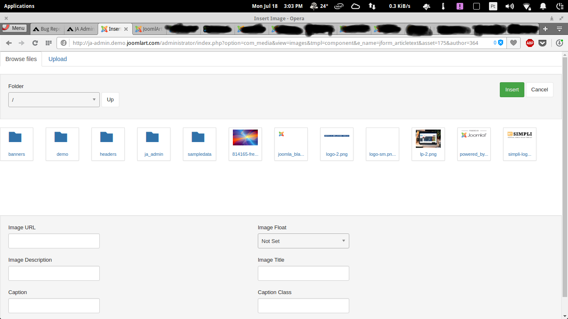
Task: Switch to the JoomlArt browser tab
Action: point(149,29)
